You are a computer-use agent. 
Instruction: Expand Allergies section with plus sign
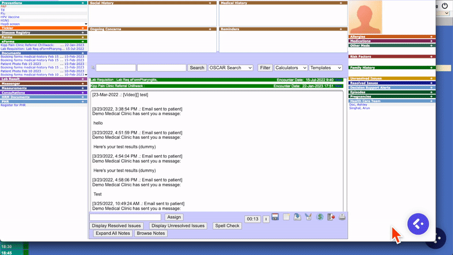coord(431,36)
